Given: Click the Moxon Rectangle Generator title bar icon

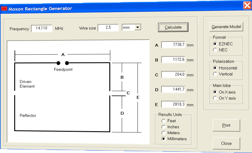Looking at the screenshot, I should tap(4, 8).
